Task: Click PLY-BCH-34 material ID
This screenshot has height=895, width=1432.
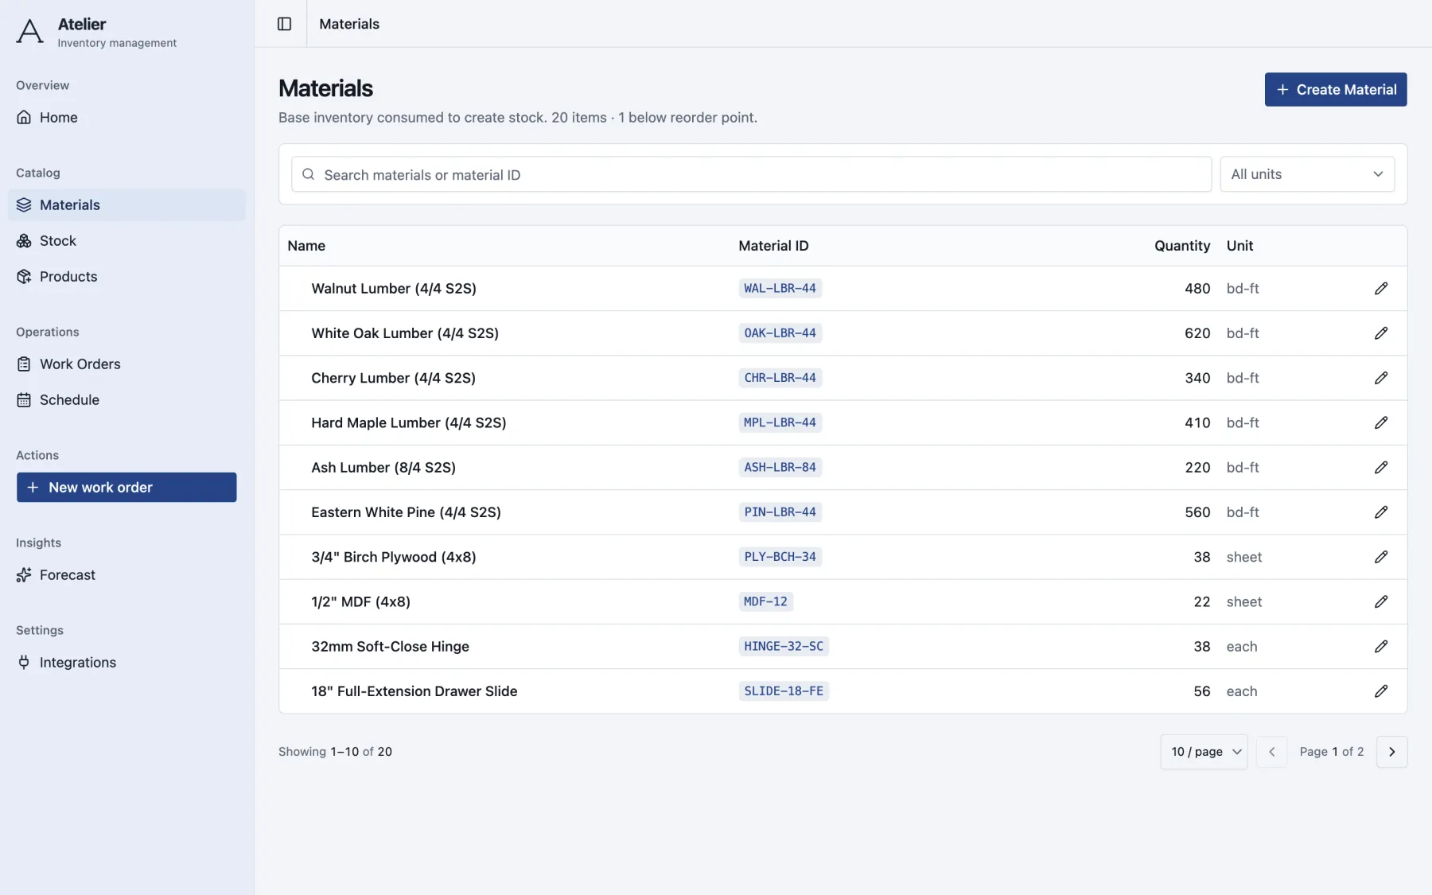Action: [780, 557]
